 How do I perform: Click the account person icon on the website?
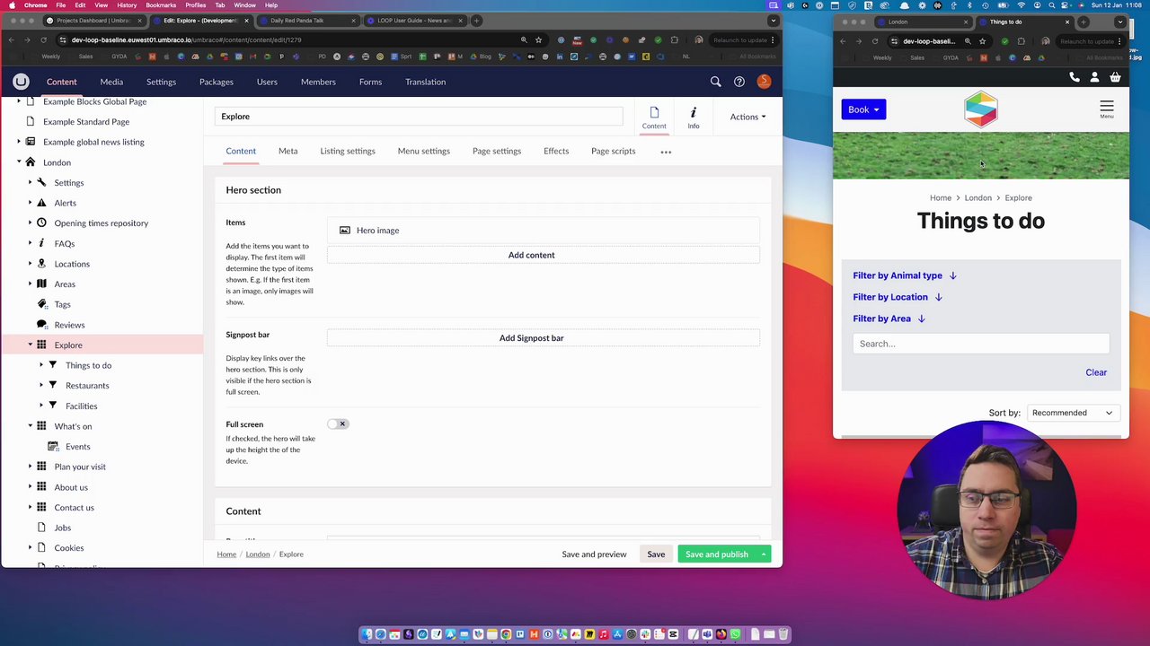[x=1094, y=78]
